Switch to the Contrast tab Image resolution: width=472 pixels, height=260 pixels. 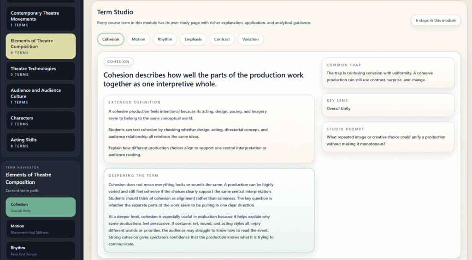coord(222,40)
